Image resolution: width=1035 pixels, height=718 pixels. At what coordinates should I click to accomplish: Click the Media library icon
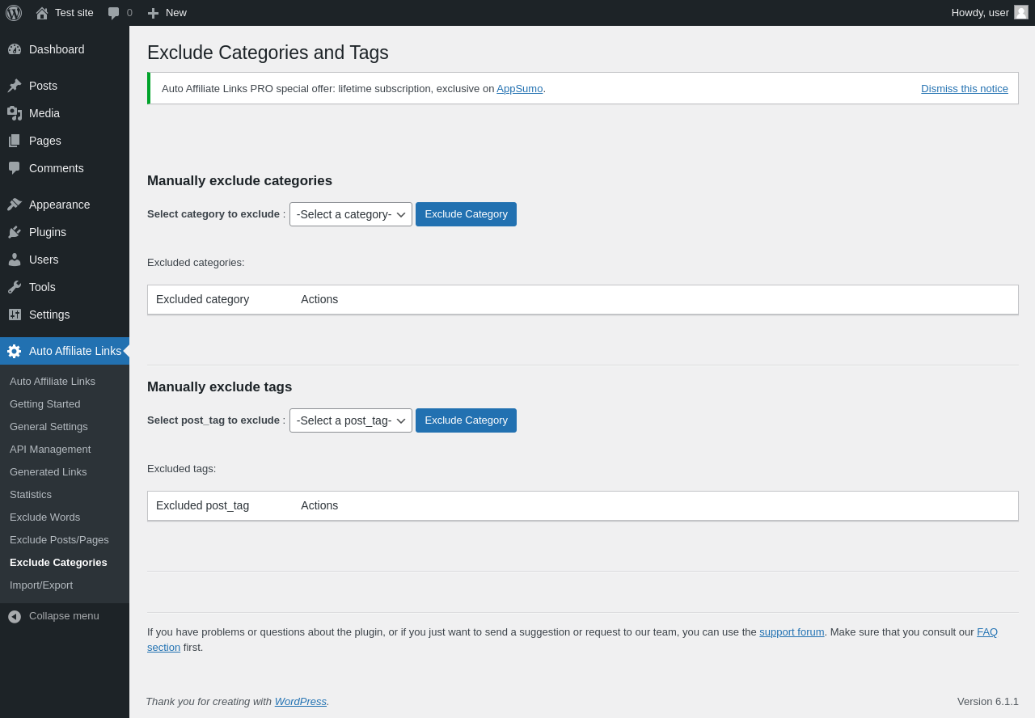tap(15, 113)
